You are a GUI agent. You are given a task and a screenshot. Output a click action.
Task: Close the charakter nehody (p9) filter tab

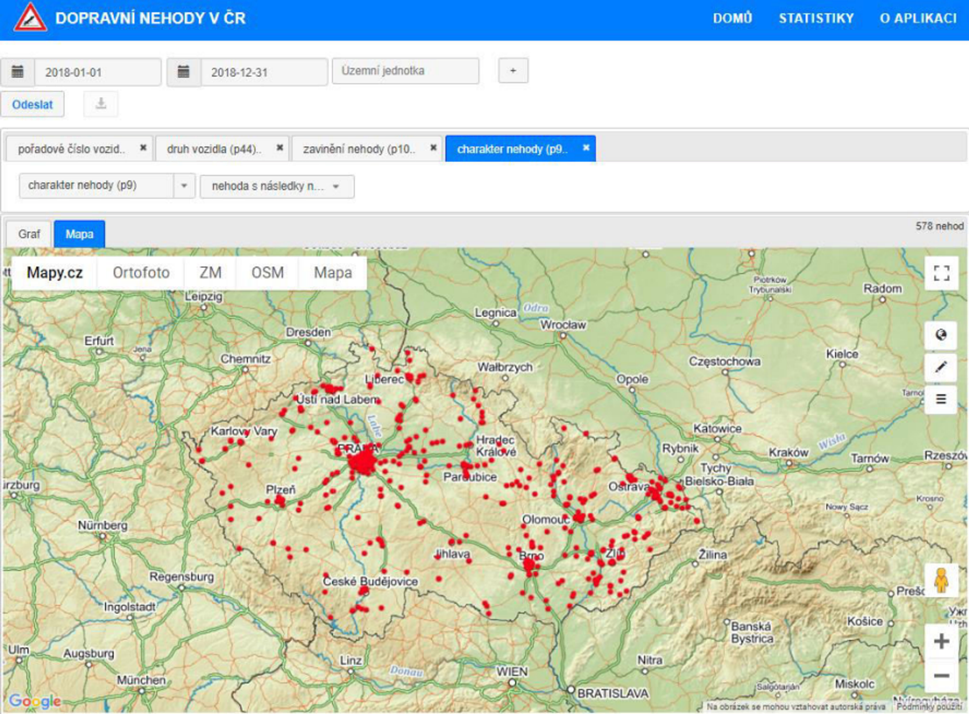click(x=586, y=148)
